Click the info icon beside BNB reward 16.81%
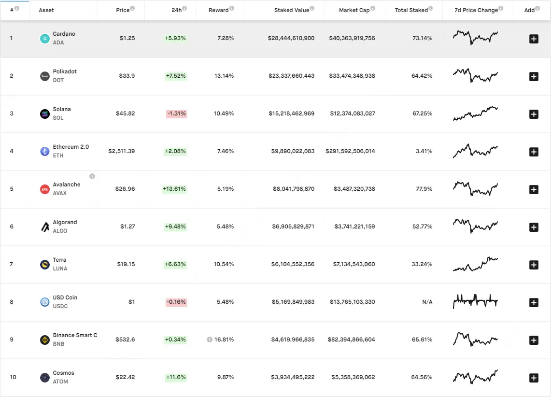 [210, 340]
